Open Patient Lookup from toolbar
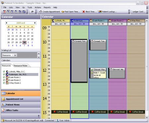This screenshot has height=123, width=149. click(x=108, y=12)
